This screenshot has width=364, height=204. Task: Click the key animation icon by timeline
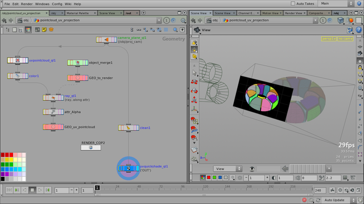(x=332, y=190)
